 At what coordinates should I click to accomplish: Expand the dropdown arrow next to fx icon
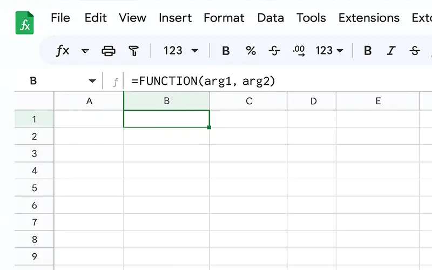85,51
